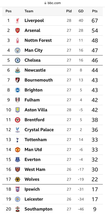
Task: Click the Man Utd crest
Action: coord(17,150)
